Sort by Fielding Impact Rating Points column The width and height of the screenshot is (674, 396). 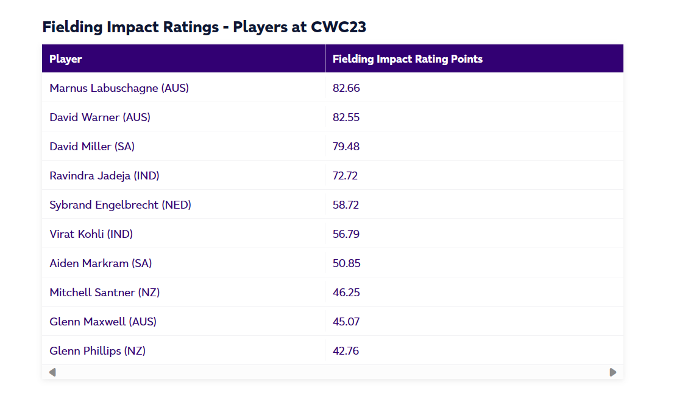pos(408,58)
